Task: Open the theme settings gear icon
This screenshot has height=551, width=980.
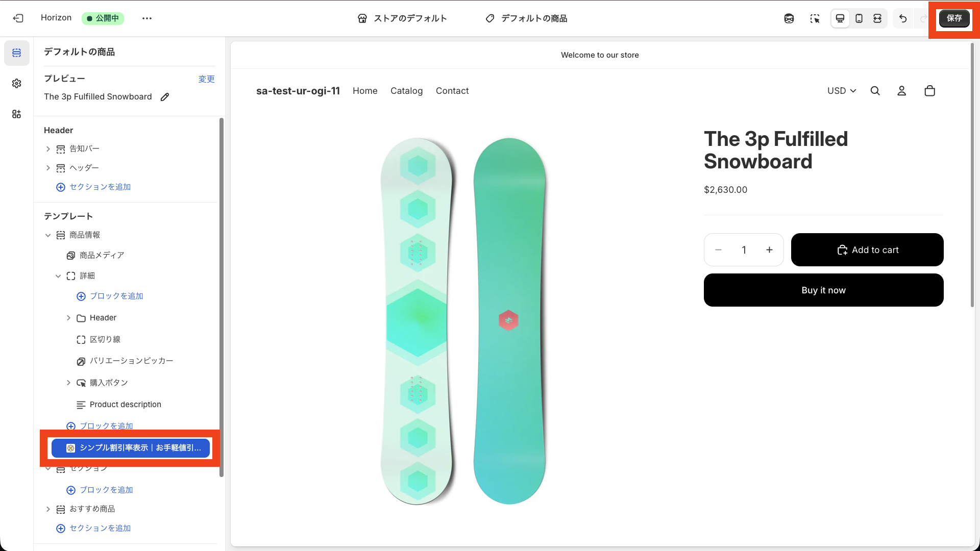Action: (x=16, y=83)
